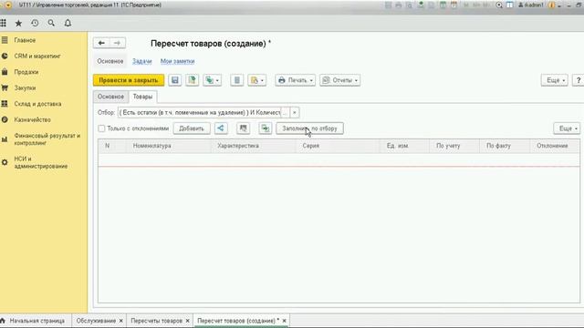Switch to the Товары tab

coord(142,97)
